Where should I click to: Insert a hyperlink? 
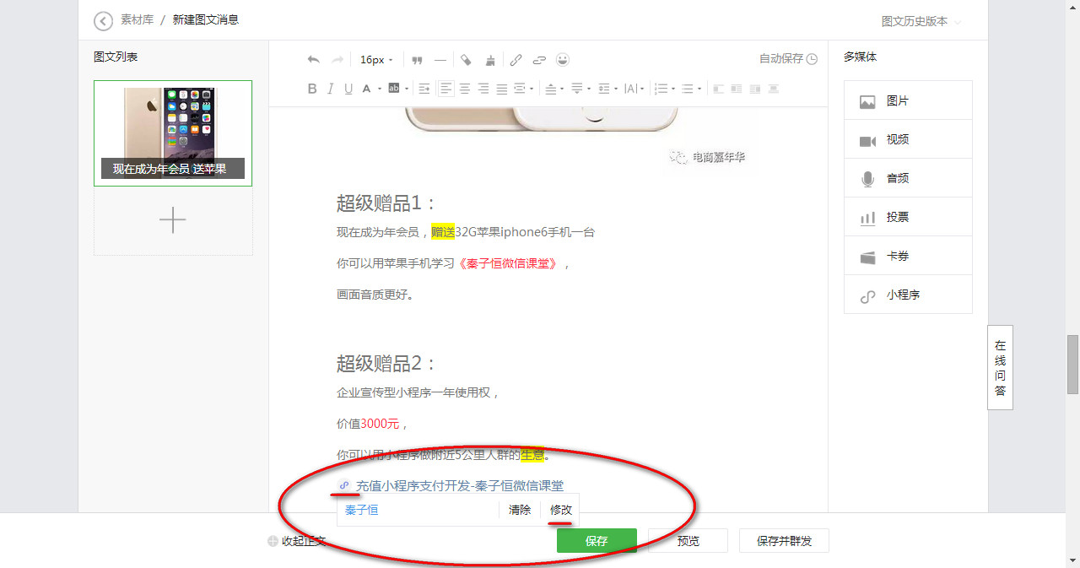click(x=516, y=60)
